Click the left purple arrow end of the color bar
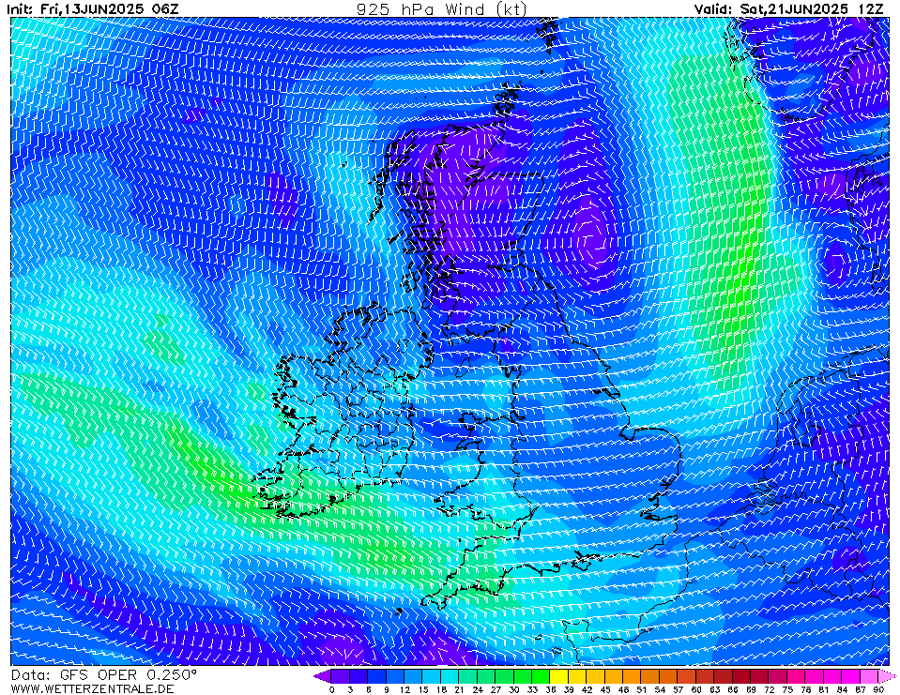900x695 pixels. pos(323,676)
